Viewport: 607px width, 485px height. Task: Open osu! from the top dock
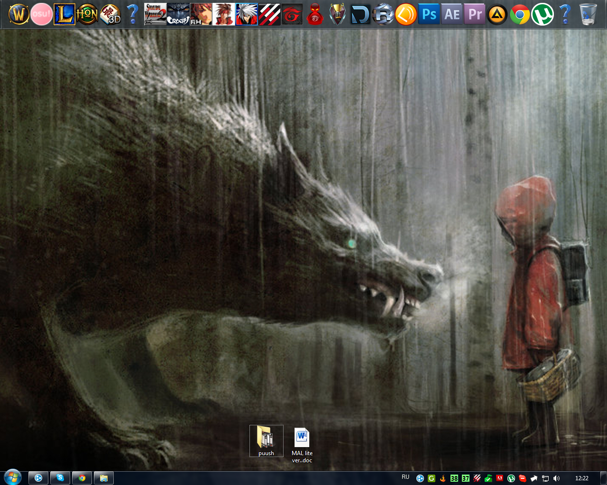coord(40,14)
